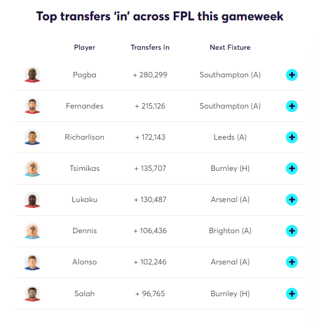This screenshot has width=320, height=322.
Task: Click the Next Fixture column header
Action: [230, 47]
